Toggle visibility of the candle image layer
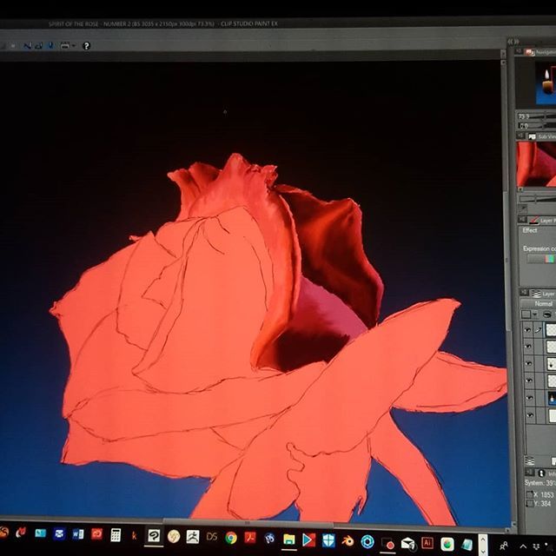 tap(530, 398)
